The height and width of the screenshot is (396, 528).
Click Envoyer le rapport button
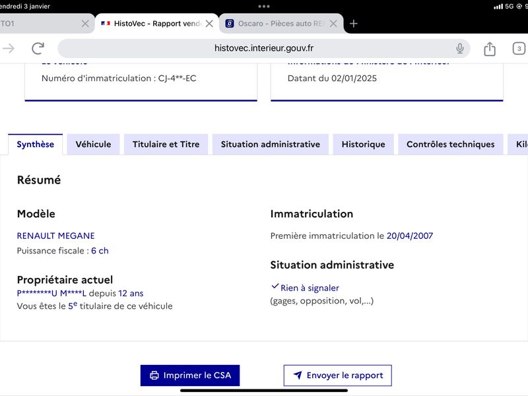click(x=338, y=375)
